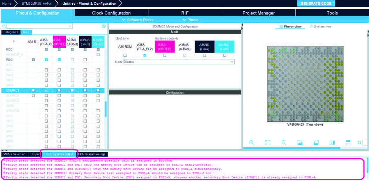Switch to Clock Configuration tab
369x181 pixels.
pyautogui.click(x=111, y=13)
